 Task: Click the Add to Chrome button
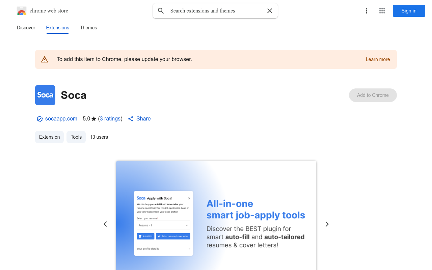373,95
